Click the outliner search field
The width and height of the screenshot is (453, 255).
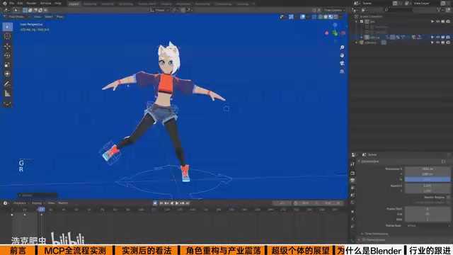(x=398, y=10)
